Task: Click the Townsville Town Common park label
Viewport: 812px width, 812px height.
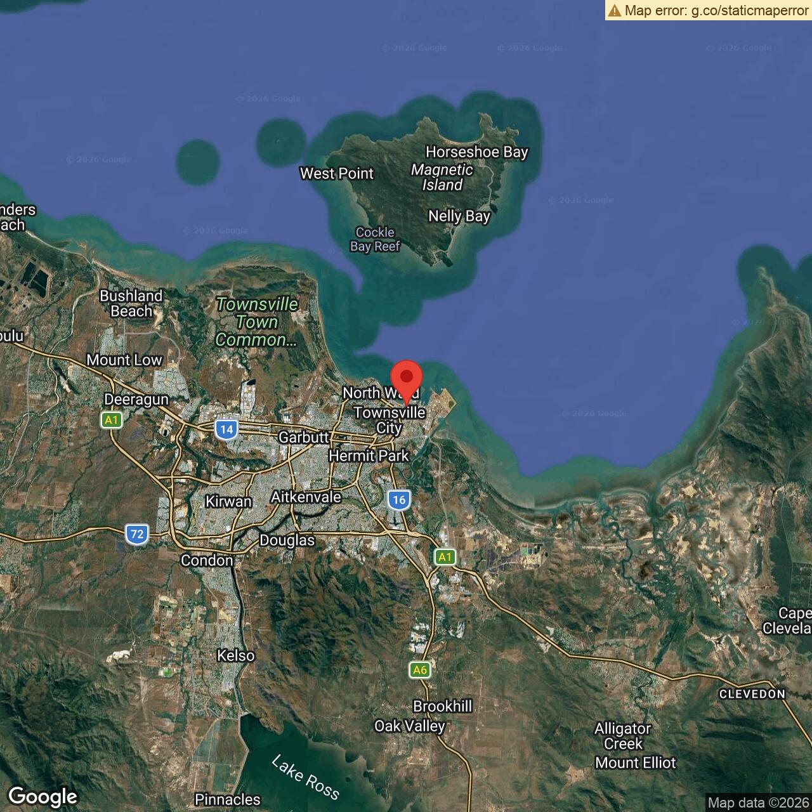Action: click(x=256, y=322)
